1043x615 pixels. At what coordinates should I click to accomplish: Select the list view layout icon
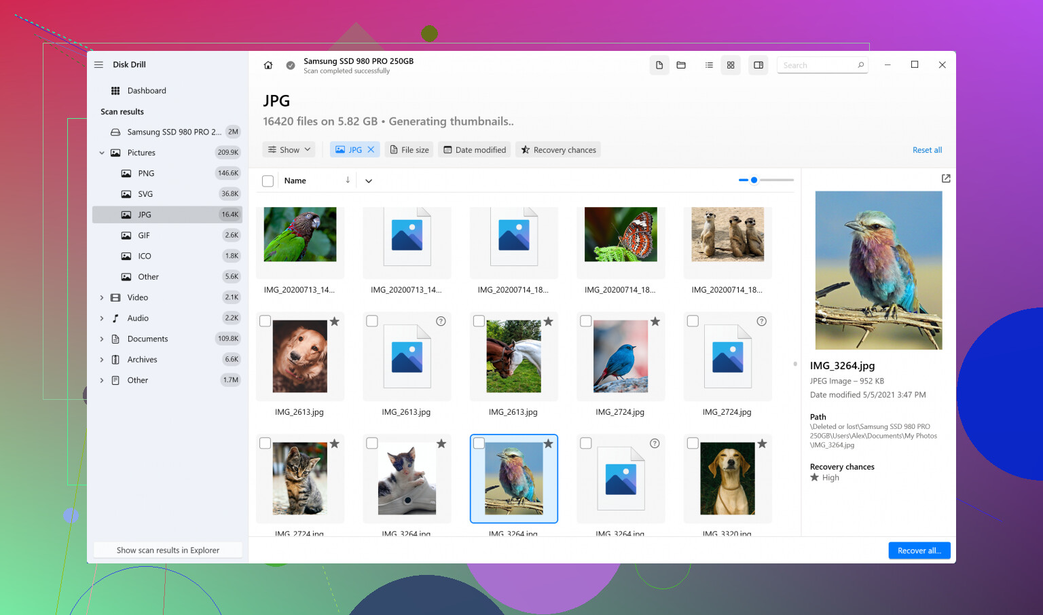tap(709, 65)
